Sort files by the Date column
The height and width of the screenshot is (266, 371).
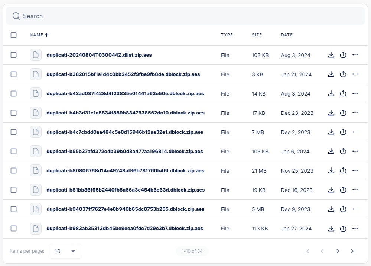click(287, 35)
